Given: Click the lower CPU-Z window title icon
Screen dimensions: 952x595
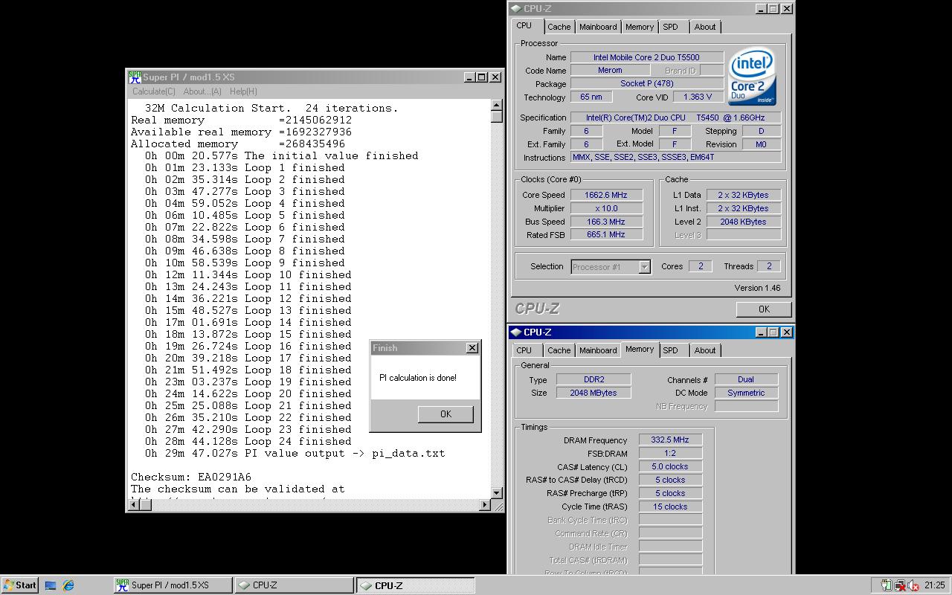Looking at the screenshot, I should click(x=516, y=332).
